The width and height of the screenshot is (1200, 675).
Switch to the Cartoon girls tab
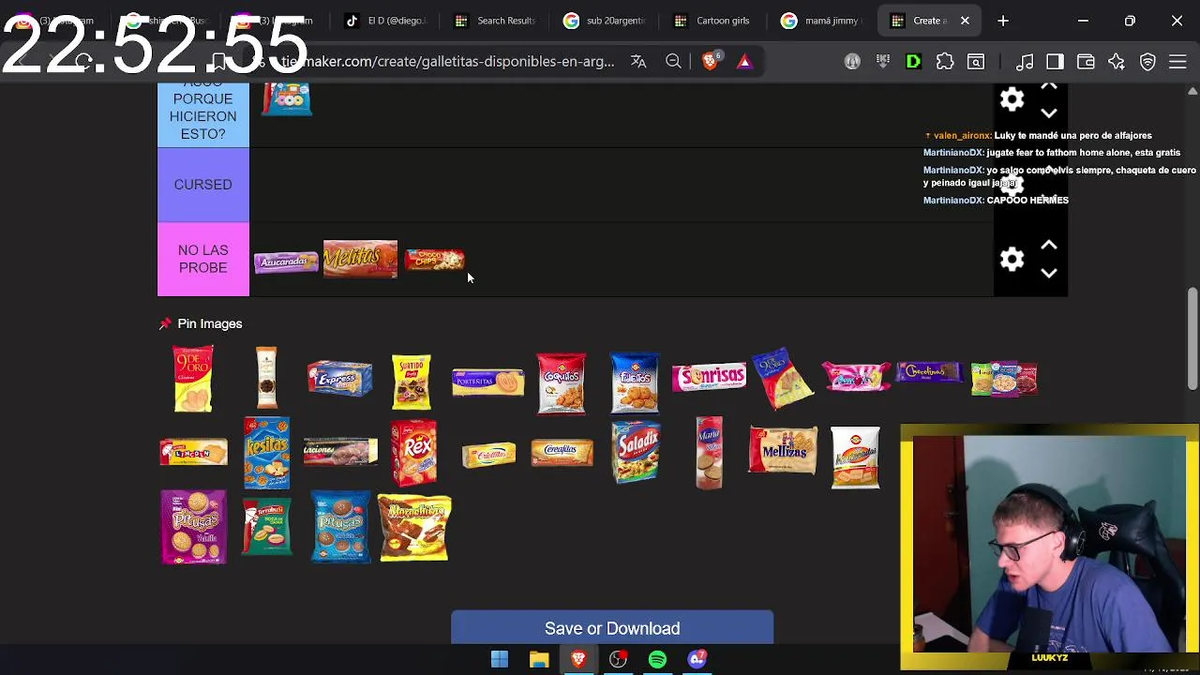714,21
